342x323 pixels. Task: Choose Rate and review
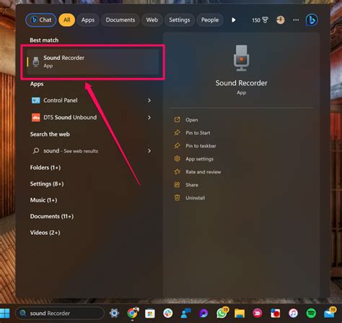click(203, 172)
